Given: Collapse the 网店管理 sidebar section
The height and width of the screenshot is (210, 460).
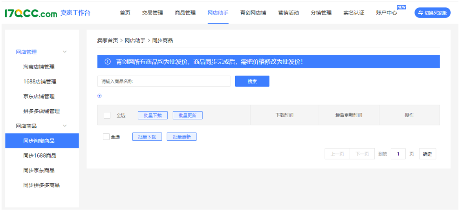Looking at the screenshot, I should pyautogui.click(x=65, y=52).
